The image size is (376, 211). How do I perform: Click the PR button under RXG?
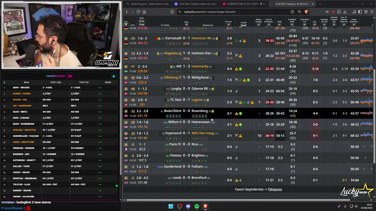[x=142, y=25]
